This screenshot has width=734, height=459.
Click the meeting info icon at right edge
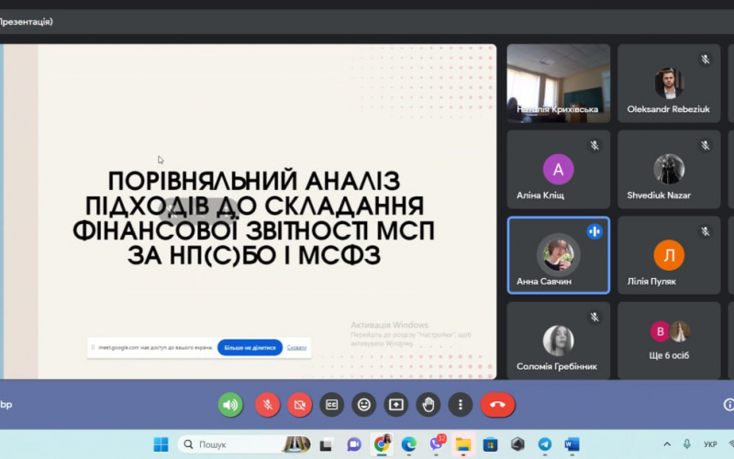coord(728,404)
